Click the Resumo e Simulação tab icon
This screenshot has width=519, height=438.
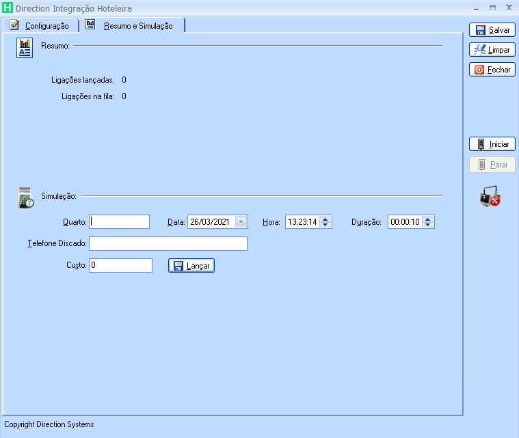tap(90, 25)
